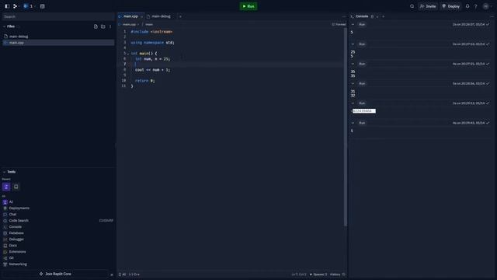Collapse the Tools section
The height and width of the screenshot is (280, 497).
pyautogui.click(x=5, y=172)
